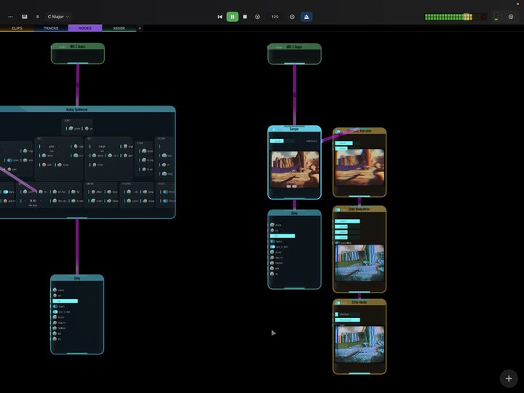Click the right Delay node dry knob
The width and height of the screenshot is (524, 393).
pyautogui.click(x=272, y=274)
